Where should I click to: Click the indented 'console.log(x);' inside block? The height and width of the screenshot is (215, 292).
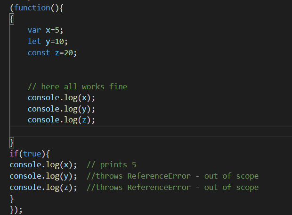click(x=61, y=98)
